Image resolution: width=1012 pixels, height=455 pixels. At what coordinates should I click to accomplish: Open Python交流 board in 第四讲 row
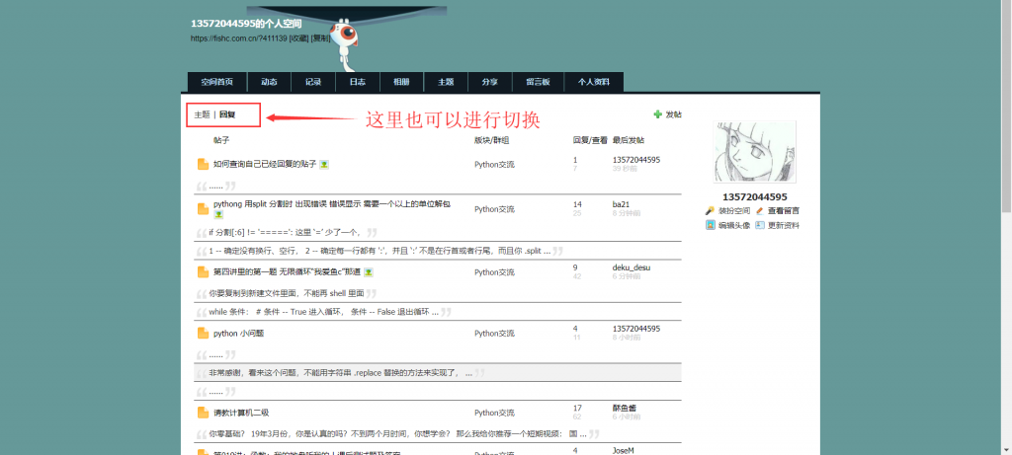[494, 272]
